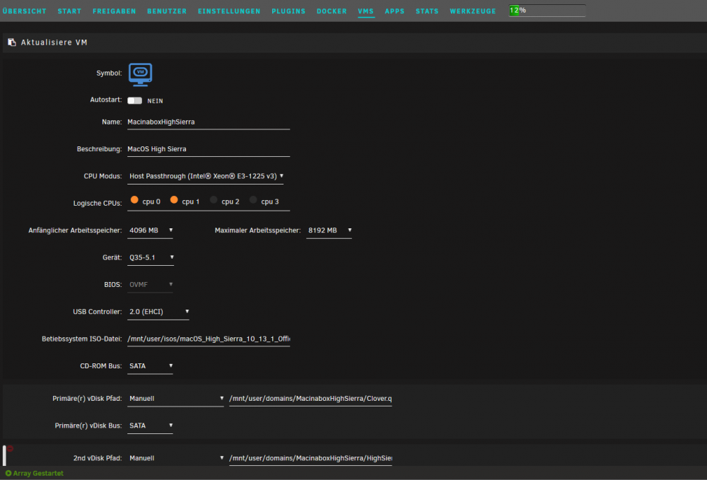The image size is (707, 480).
Task: Open Primäre(r) vDisk Pfad dropdown
Action: [x=176, y=399]
